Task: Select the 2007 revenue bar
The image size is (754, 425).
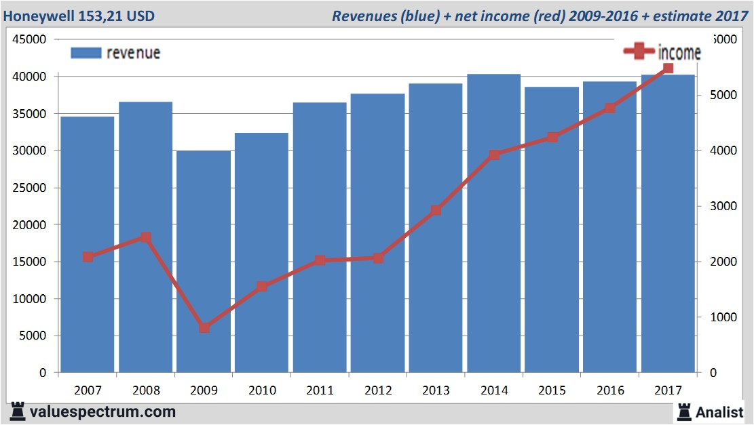Action: (x=88, y=245)
